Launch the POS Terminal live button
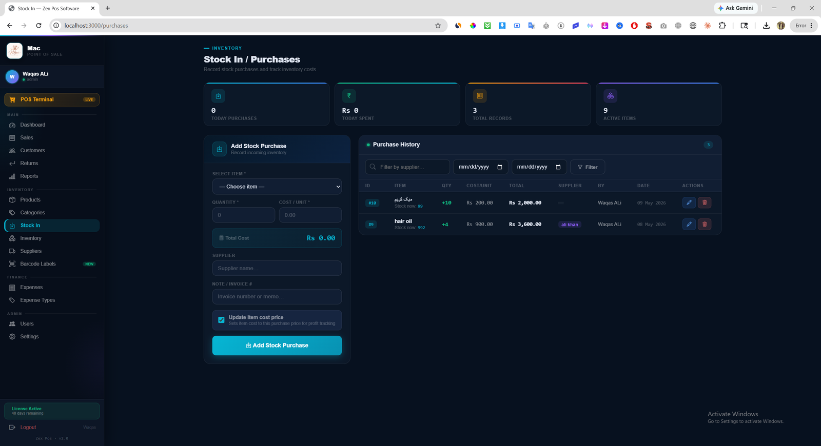Screen dimensions: 821x446 [52, 99]
